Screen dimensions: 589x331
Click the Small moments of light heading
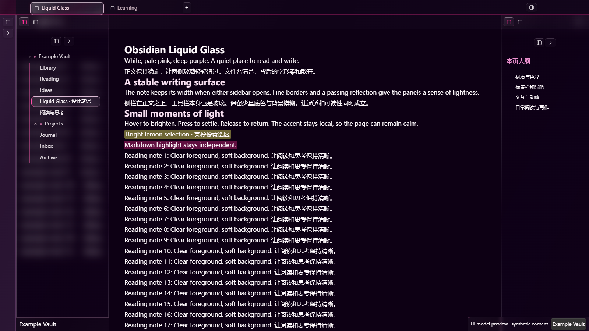[x=174, y=113]
